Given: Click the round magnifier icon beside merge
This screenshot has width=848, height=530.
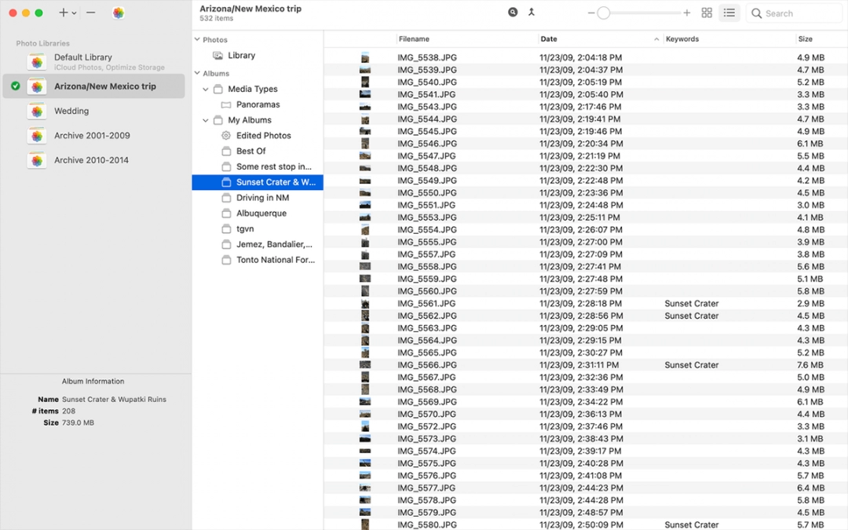Looking at the screenshot, I should 513,13.
